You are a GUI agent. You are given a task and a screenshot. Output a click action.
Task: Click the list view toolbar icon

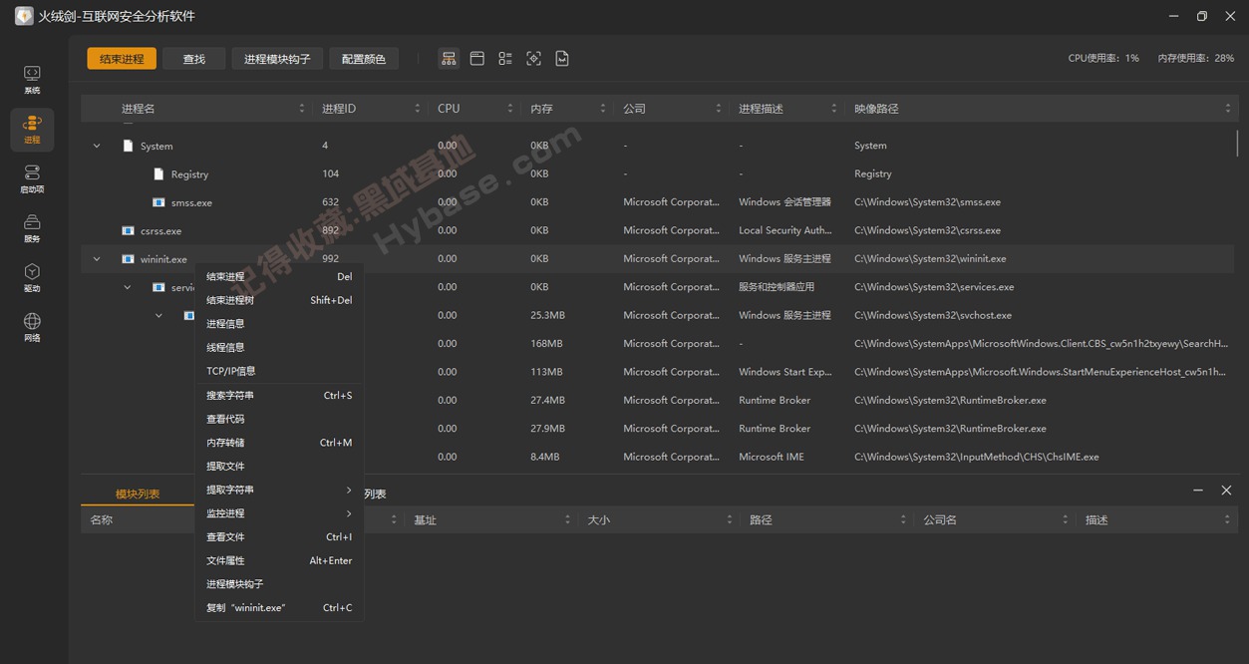tap(505, 59)
